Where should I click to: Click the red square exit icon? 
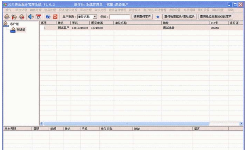pyautogui.click(x=55, y=17)
